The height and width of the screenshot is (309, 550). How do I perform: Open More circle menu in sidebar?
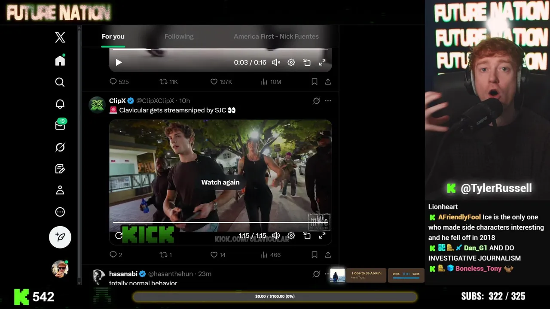[60, 212]
